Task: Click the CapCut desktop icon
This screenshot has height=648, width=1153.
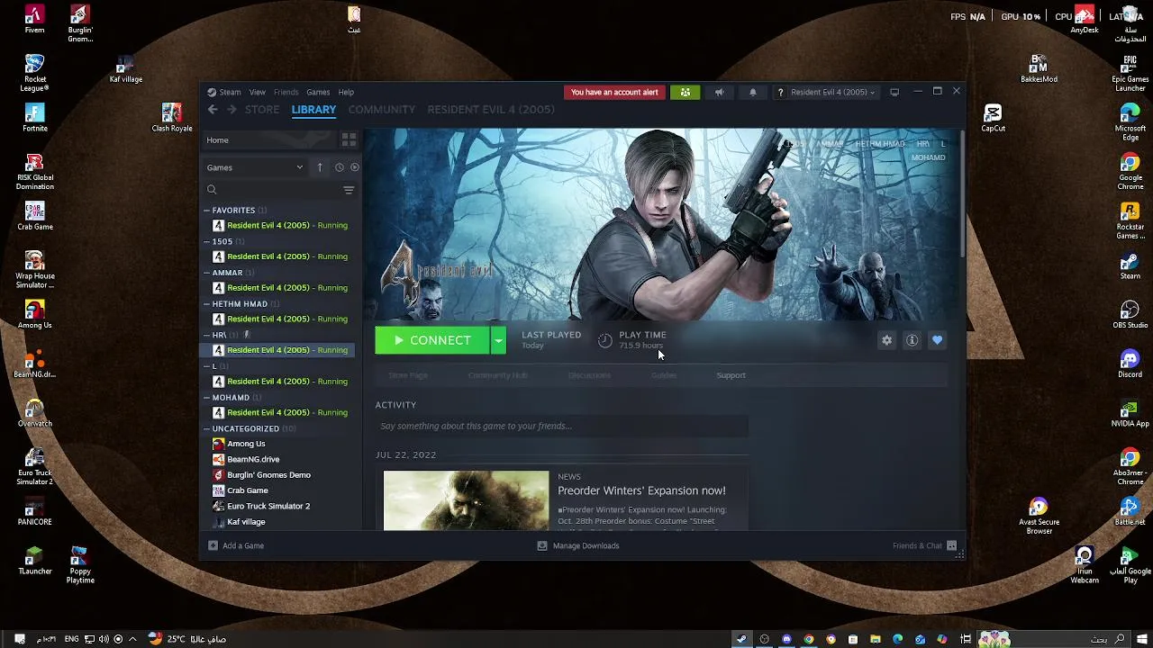Action: click(993, 118)
